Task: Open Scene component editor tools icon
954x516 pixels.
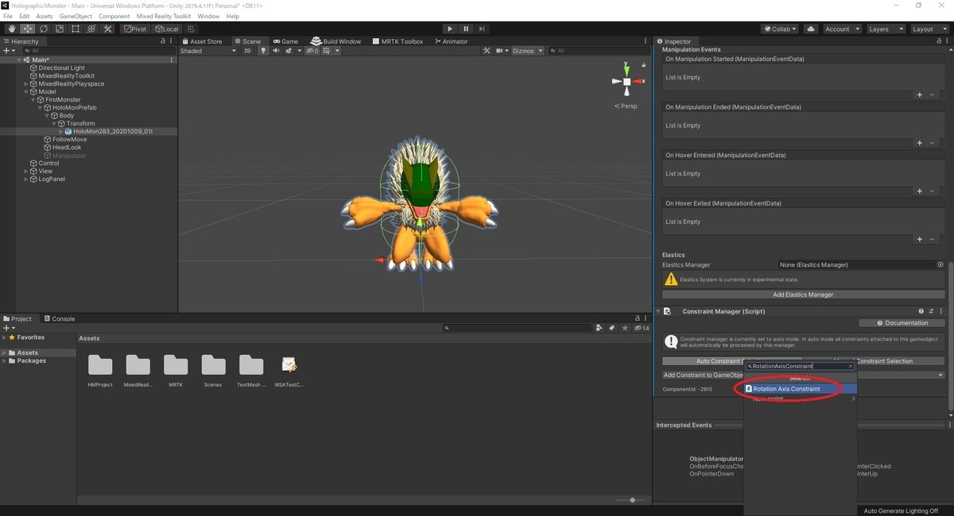Action: tap(488, 51)
